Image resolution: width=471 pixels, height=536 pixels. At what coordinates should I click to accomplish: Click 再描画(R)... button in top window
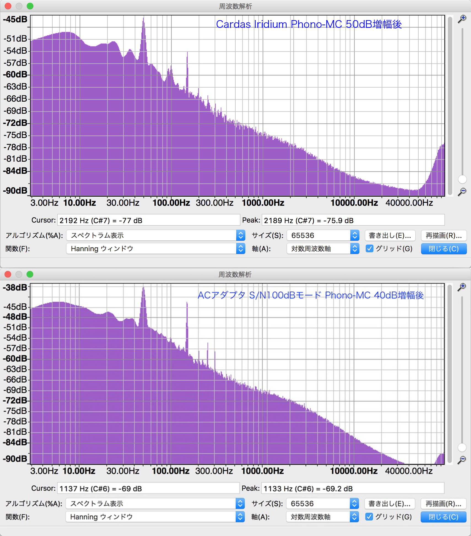[x=444, y=235]
